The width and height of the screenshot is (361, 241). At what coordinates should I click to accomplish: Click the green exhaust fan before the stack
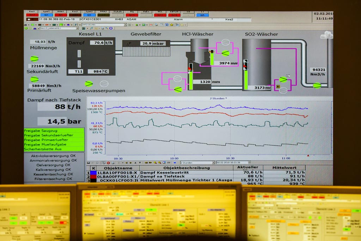click(317, 85)
